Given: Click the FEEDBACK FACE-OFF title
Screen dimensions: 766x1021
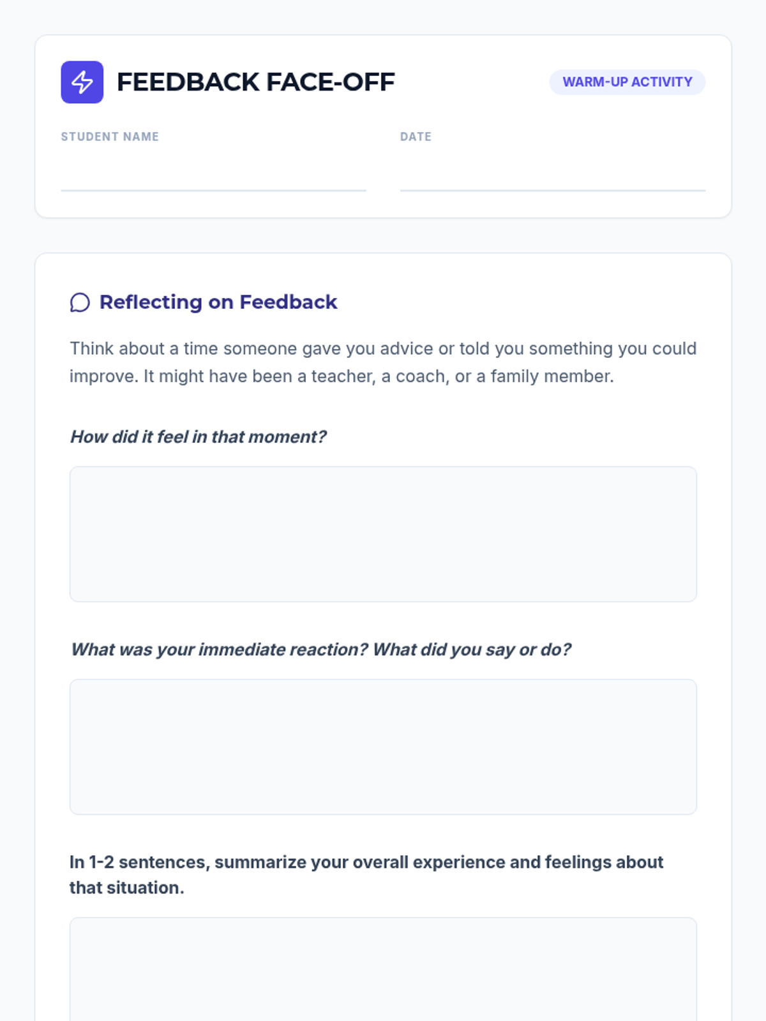Looking at the screenshot, I should 255,82.
